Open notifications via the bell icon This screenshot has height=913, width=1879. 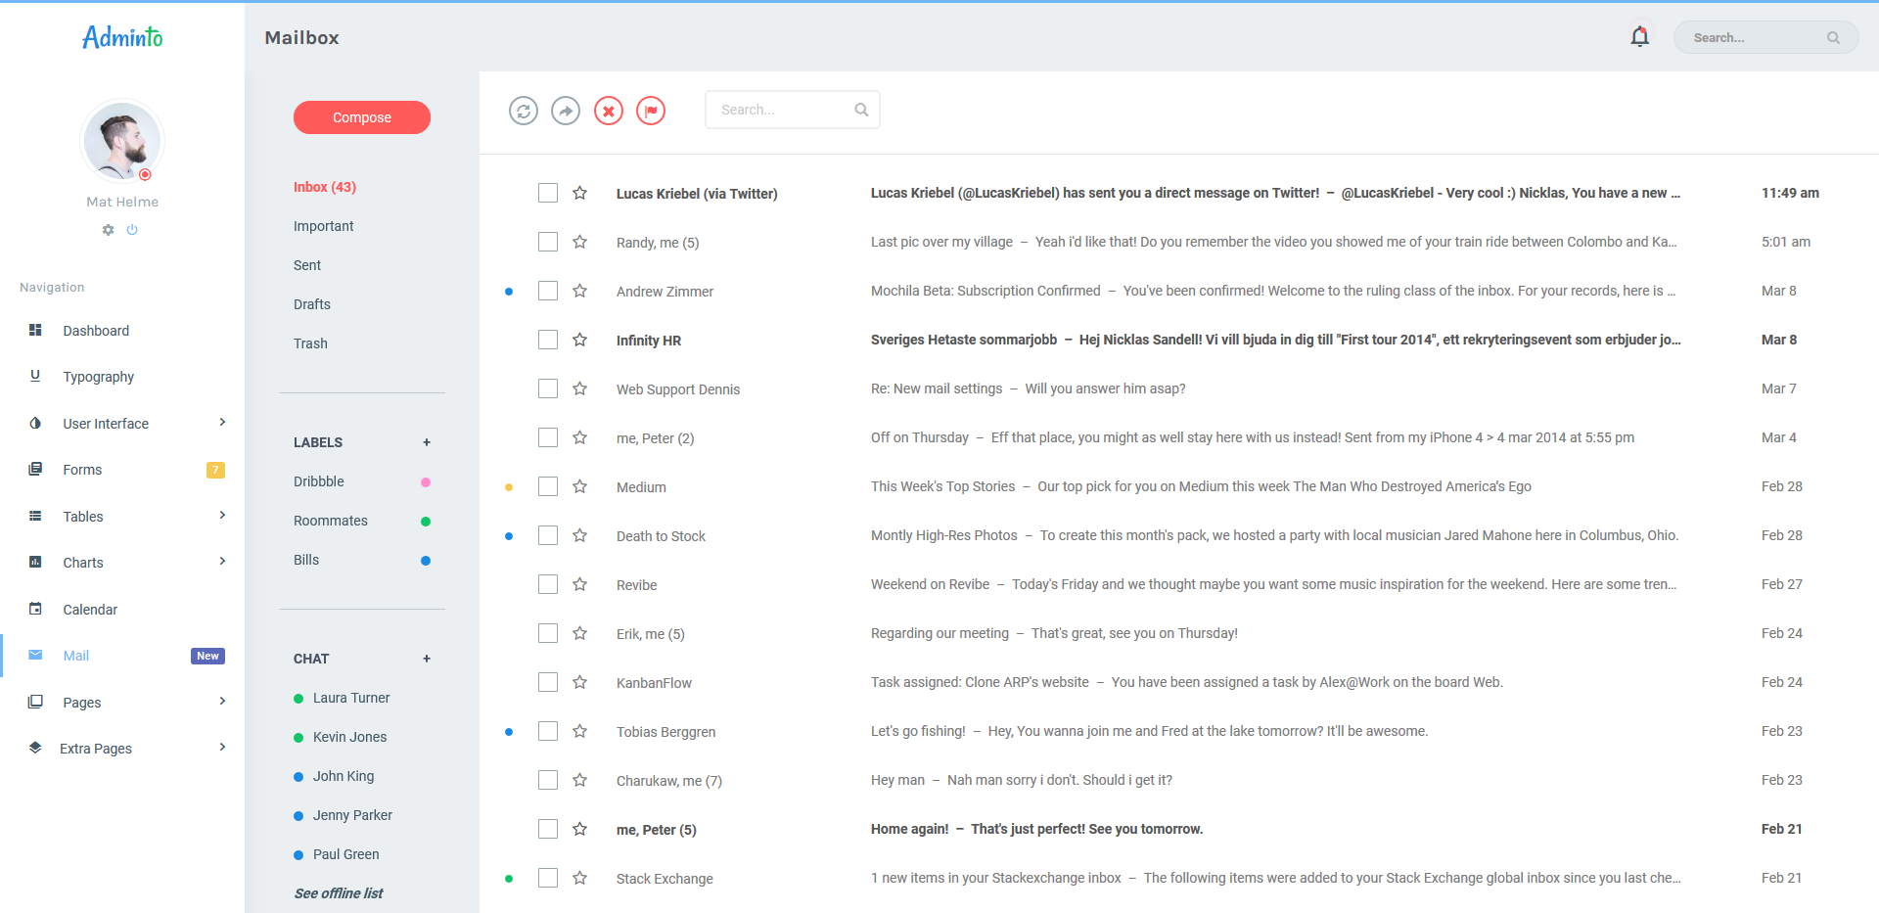(x=1639, y=36)
